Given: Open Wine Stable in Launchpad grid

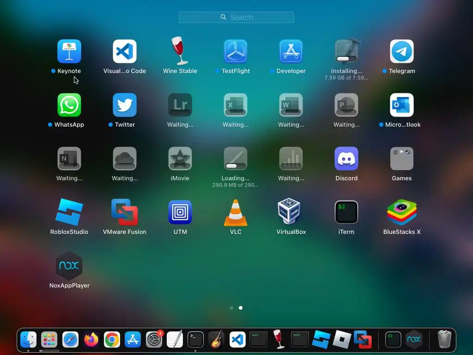Looking at the screenshot, I should pyautogui.click(x=180, y=51).
